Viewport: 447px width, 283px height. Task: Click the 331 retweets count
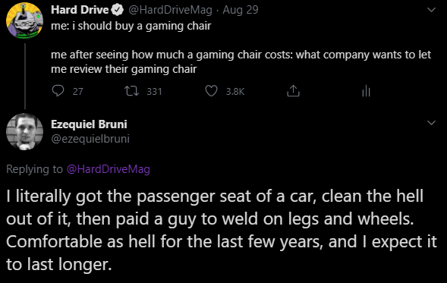tap(154, 92)
